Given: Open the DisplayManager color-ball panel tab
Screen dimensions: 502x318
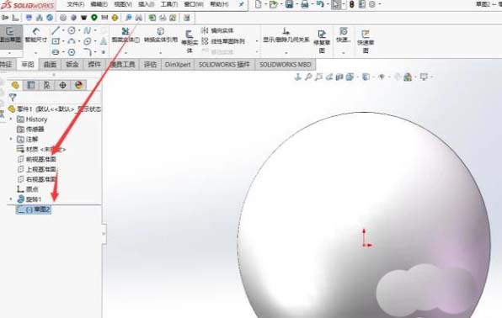Looking at the screenshot, I should [79, 85].
